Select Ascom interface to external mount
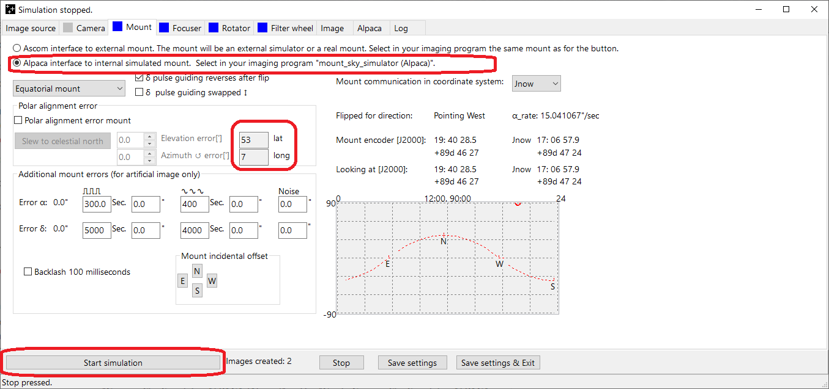 coord(17,48)
